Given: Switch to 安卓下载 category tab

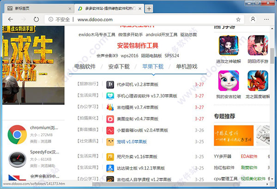Looking at the screenshot, I should pos(119,67).
